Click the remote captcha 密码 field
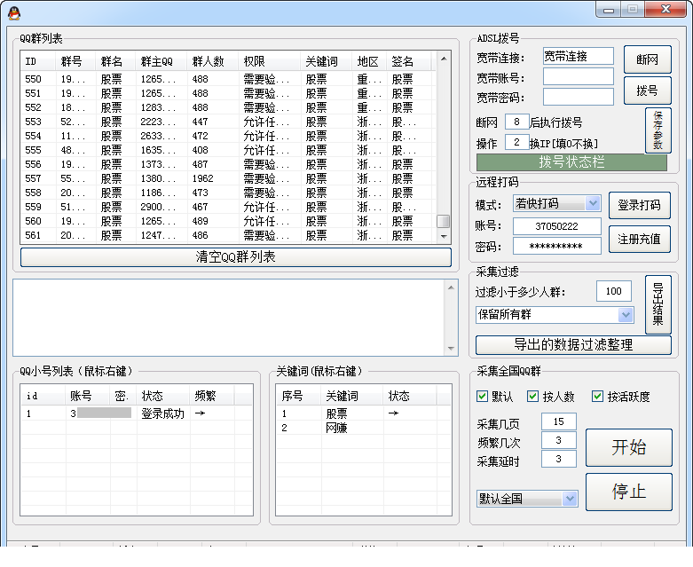This screenshot has width=693, height=567. pyautogui.click(x=557, y=246)
